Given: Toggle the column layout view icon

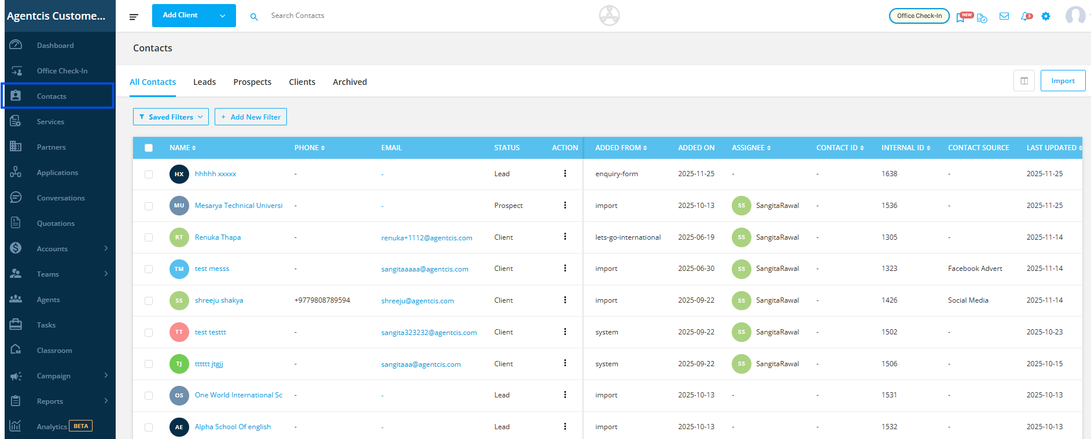Looking at the screenshot, I should point(1024,81).
